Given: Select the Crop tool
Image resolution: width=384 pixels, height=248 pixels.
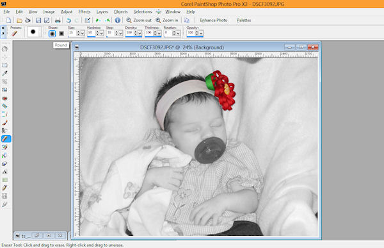Looking at the screenshot, I should click(4, 81).
